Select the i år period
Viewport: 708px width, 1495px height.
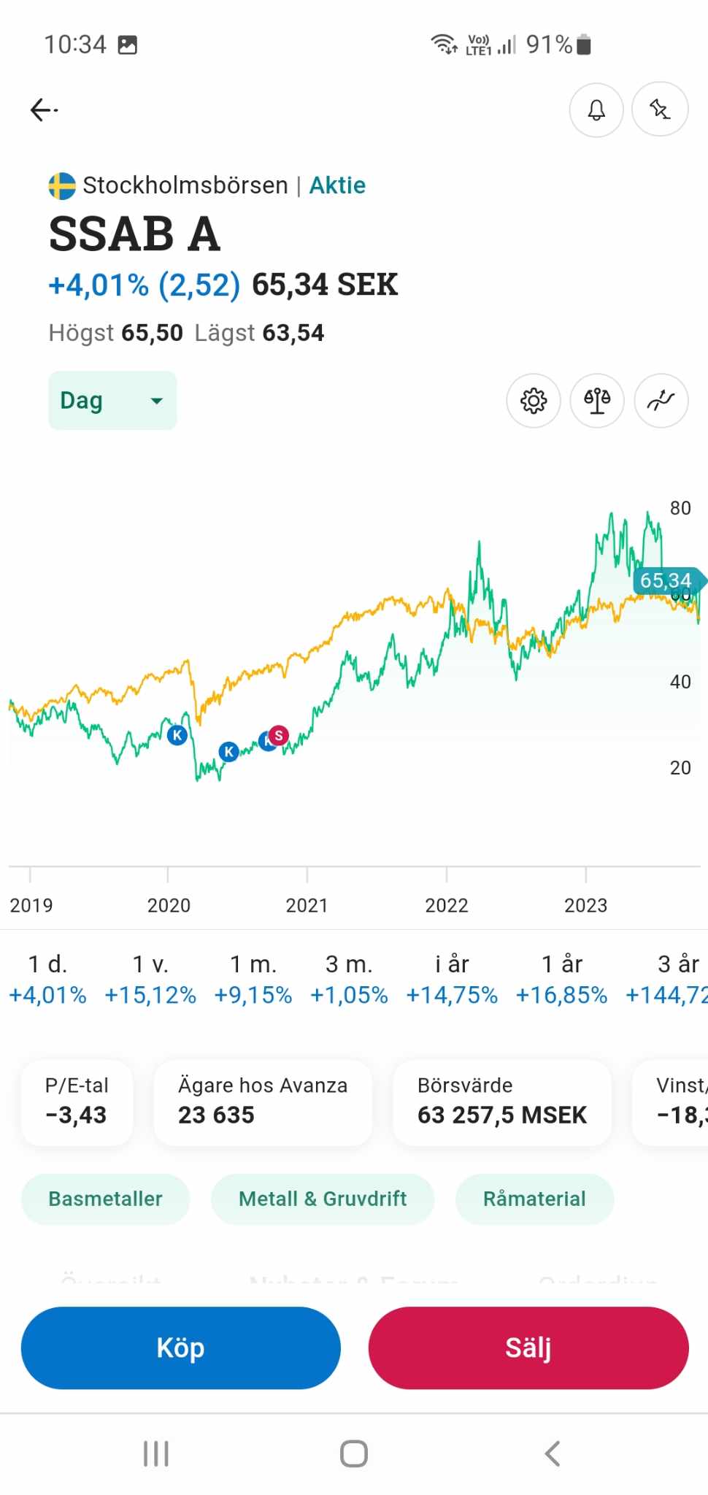452,979
